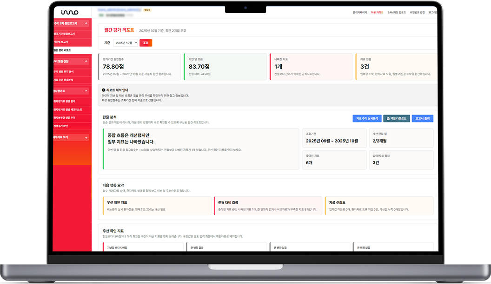The height and width of the screenshot is (284, 491).
Task: Open SAM파일 업로드 in top navigation
Action: [397, 13]
